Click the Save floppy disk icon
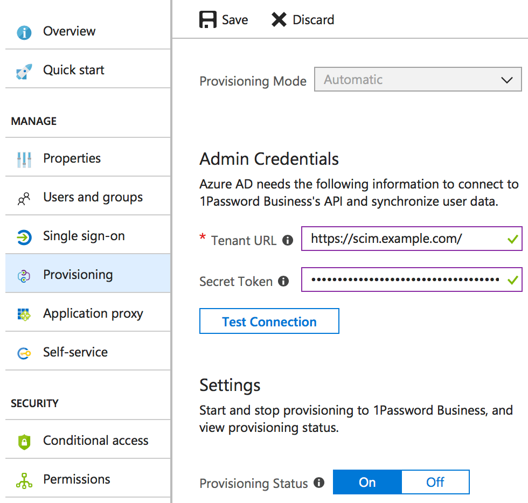Image resolution: width=528 pixels, height=503 pixels. (208, 19)
